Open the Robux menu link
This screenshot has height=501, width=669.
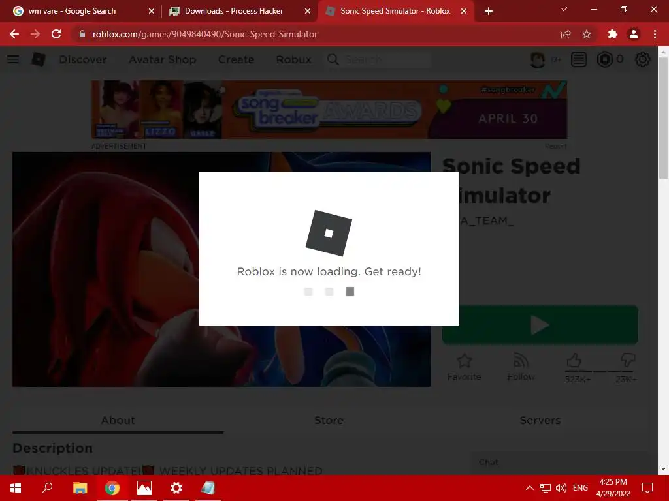pos(293,59)
